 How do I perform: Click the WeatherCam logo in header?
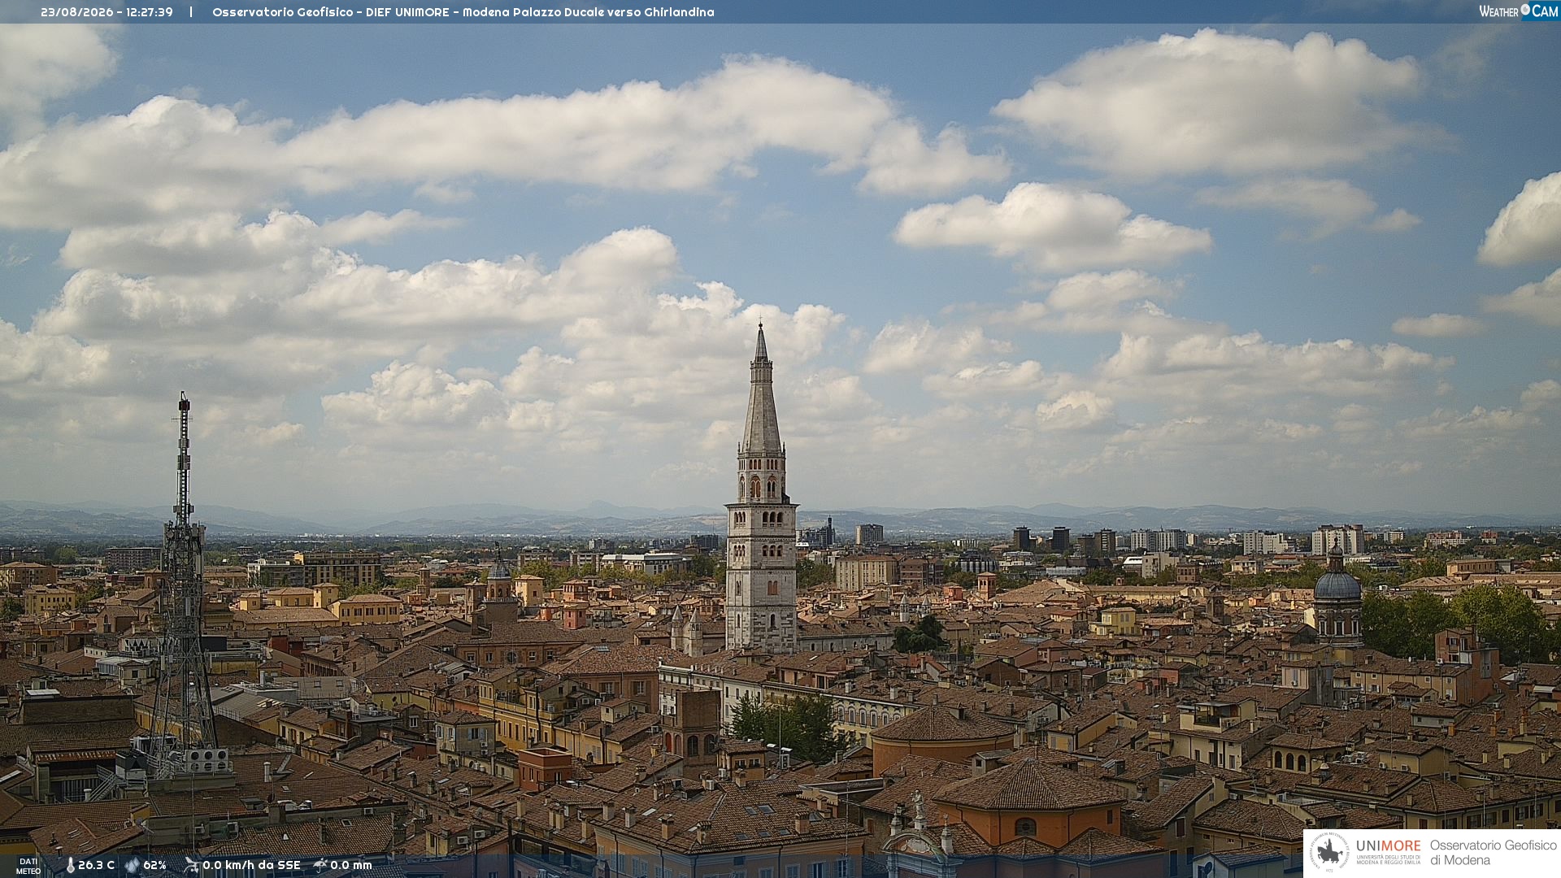pyautogui.click(x=1519, y=11)
